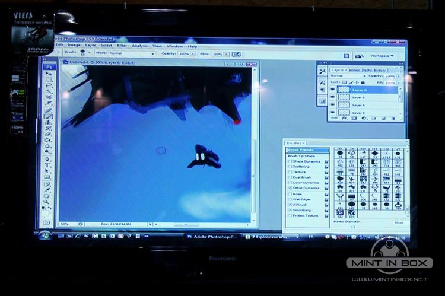Click the Lock all padlock icon

pos(363,82)
